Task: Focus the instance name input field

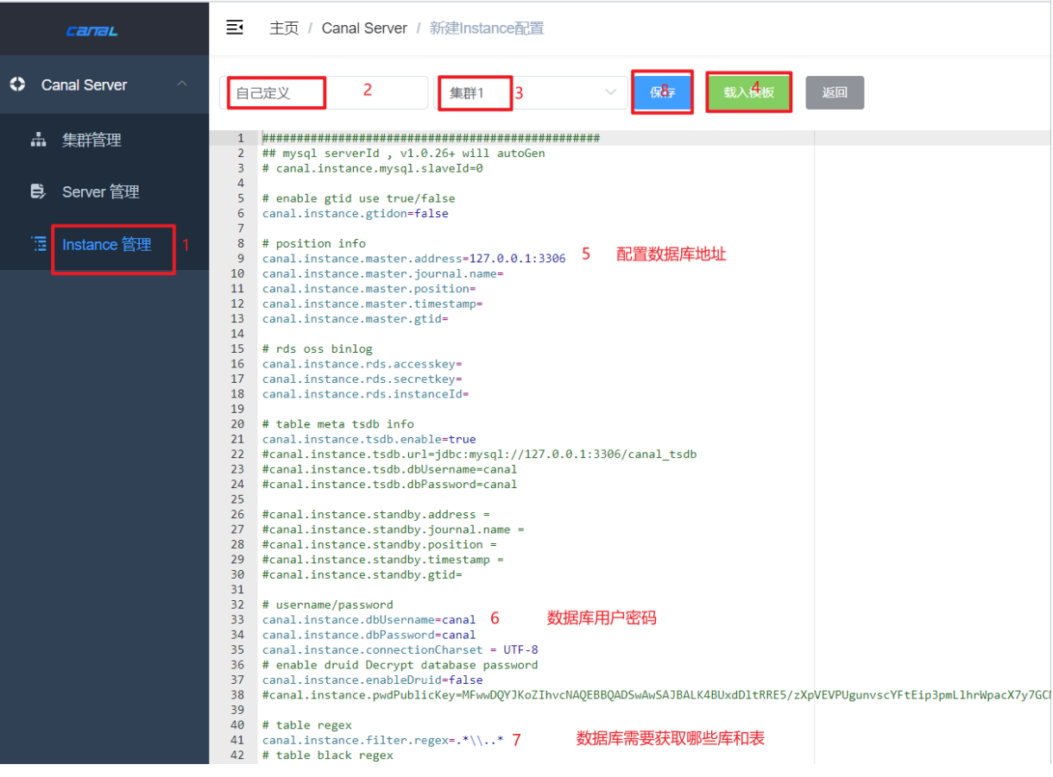Action: click(324, 92)
